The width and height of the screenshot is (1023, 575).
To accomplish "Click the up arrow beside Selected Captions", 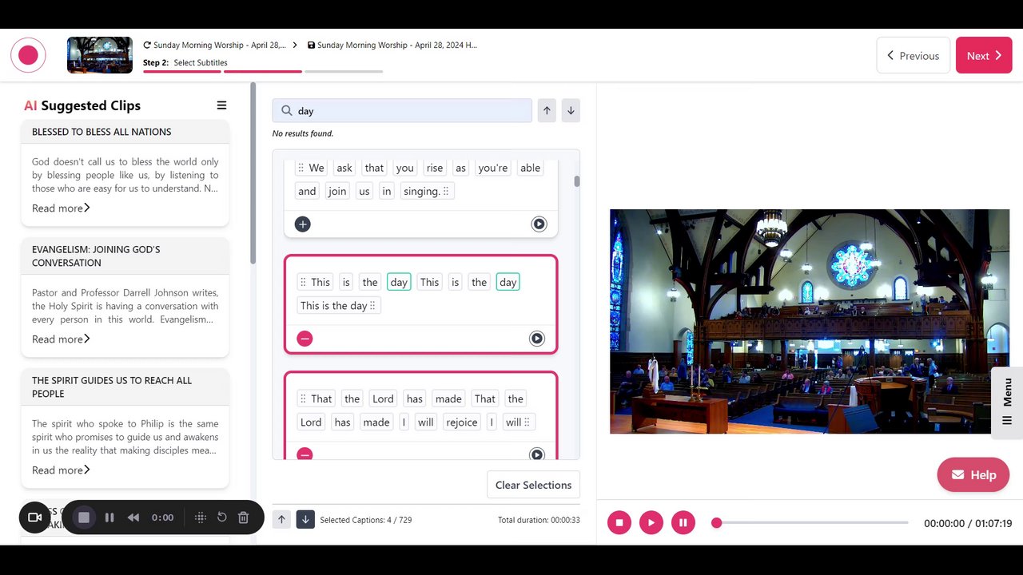I will [281, 519].
